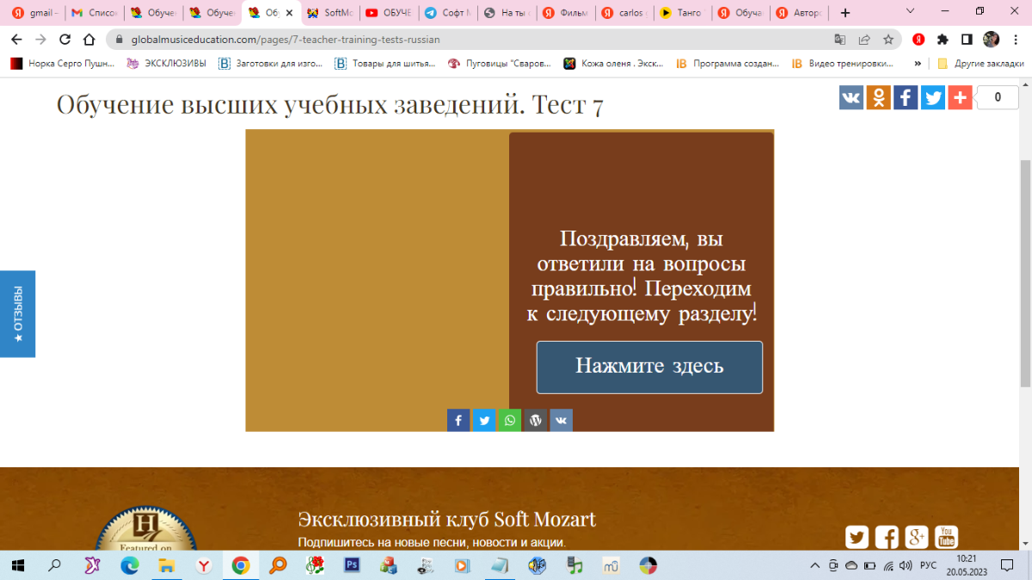
Task: Share via Twitter icon in top-right share bar
Action: [x=933, y=97]
